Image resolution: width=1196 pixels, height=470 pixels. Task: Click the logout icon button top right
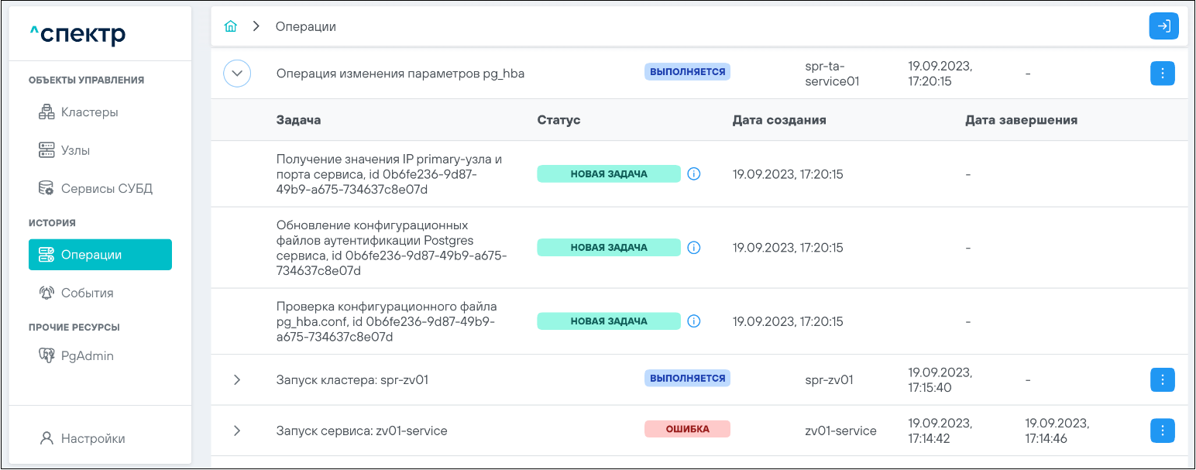click(1163, 26)
